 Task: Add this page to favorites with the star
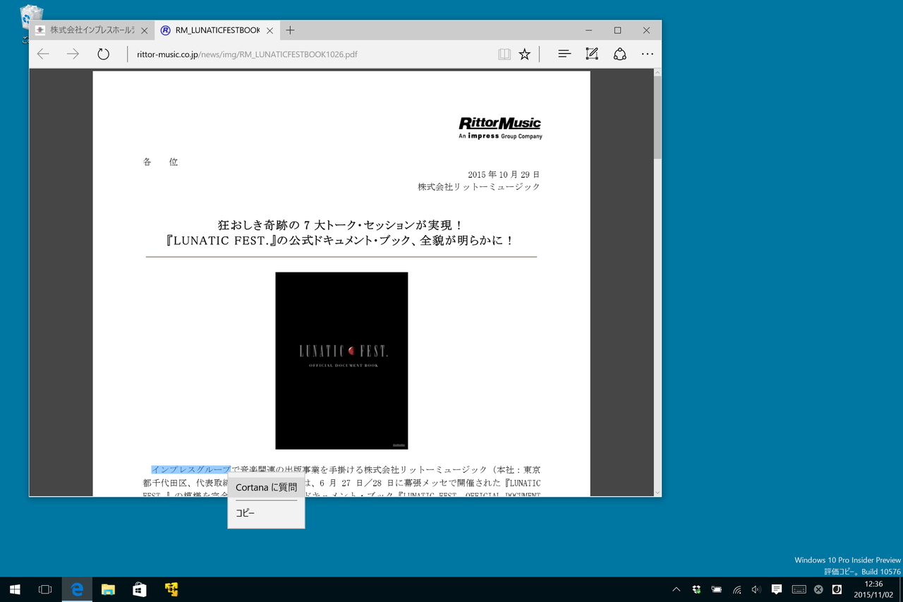click(524, 54)
